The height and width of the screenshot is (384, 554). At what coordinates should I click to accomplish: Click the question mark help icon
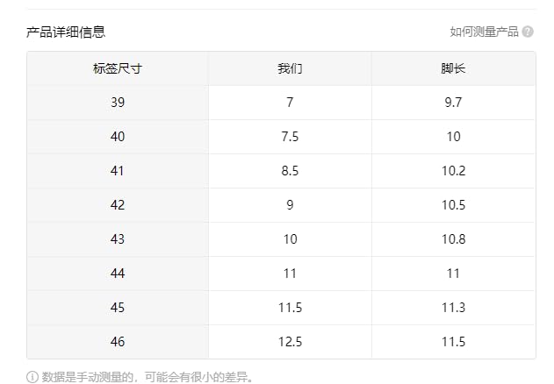[528, 32]
